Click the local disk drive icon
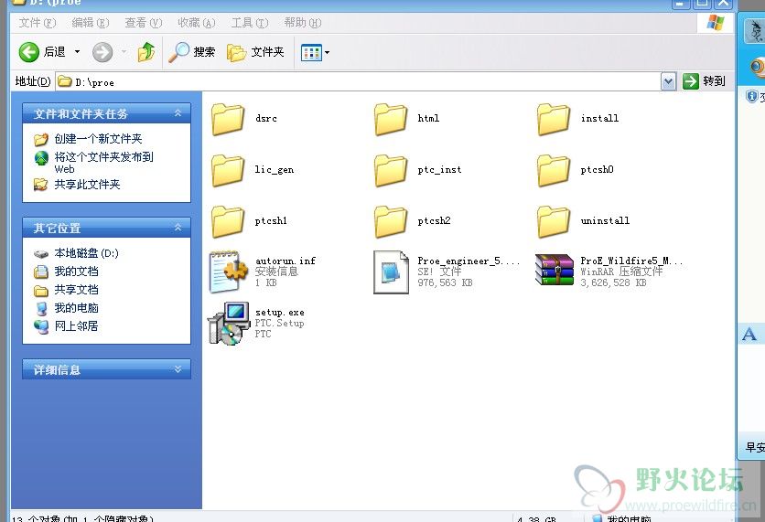Screen dimensions: 765x522 [x=41, y=254]
